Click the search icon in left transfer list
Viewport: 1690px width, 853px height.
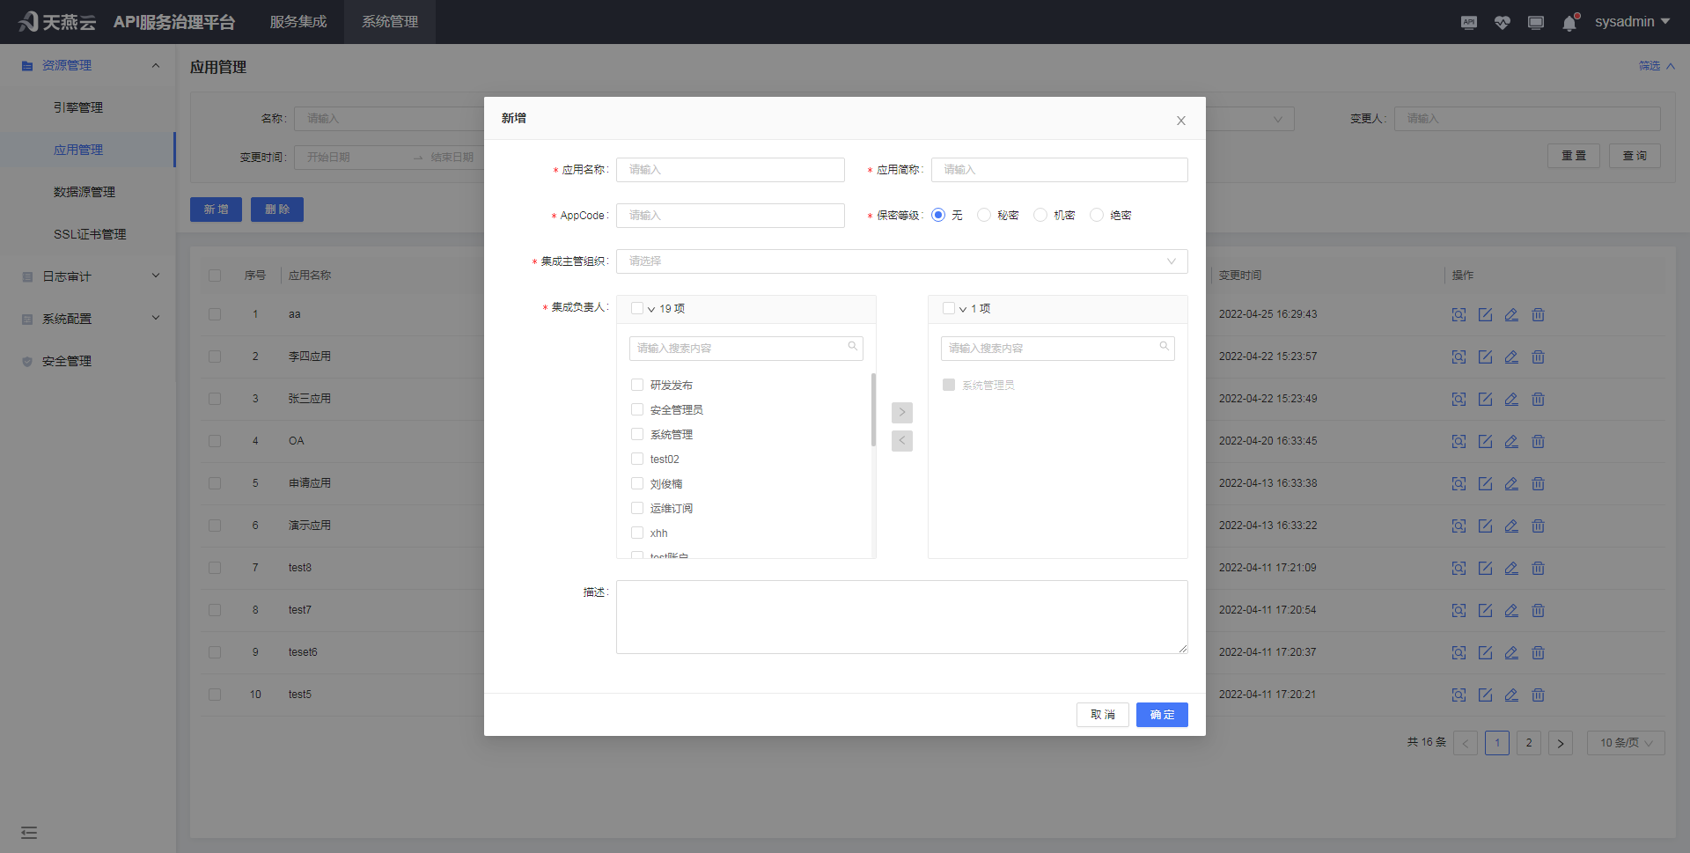tap(852, 347)
